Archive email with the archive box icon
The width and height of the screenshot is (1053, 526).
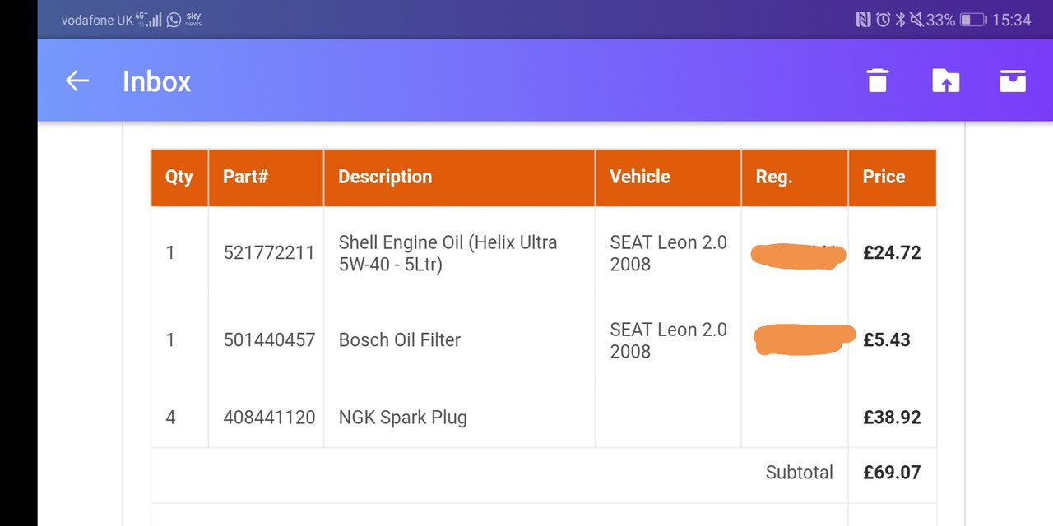click(x=1013, y=81)
